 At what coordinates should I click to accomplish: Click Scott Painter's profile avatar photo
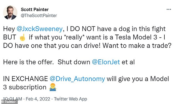[x=10, y=13]
